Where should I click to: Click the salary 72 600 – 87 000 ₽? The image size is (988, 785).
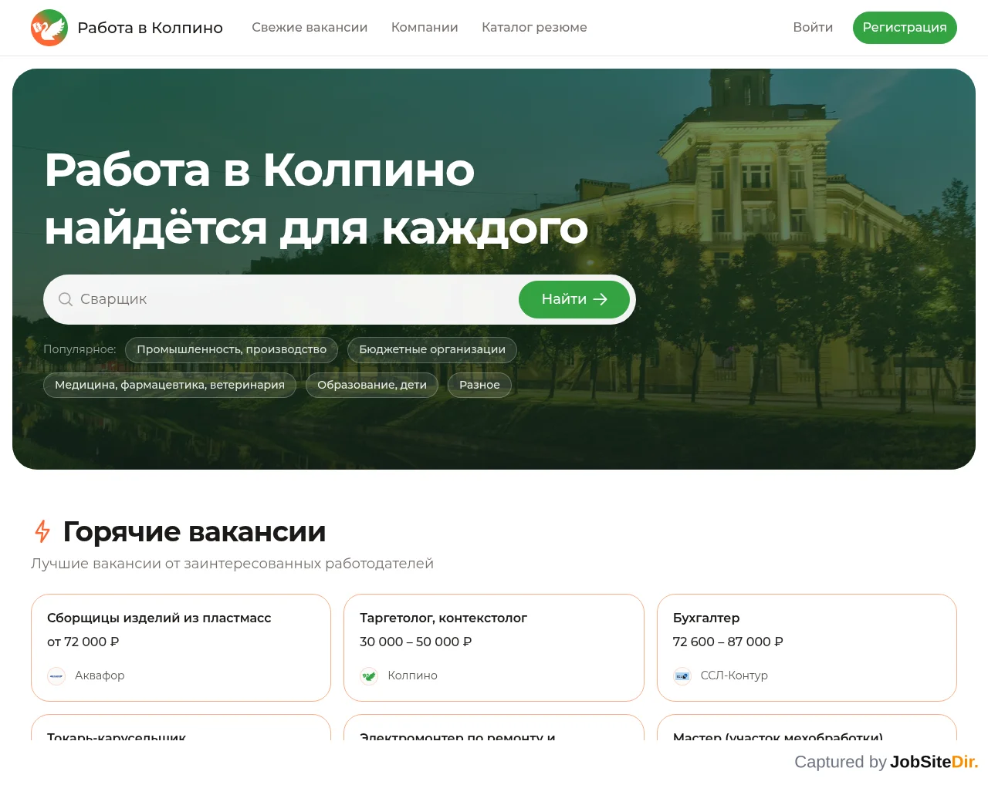click(728, 642)
